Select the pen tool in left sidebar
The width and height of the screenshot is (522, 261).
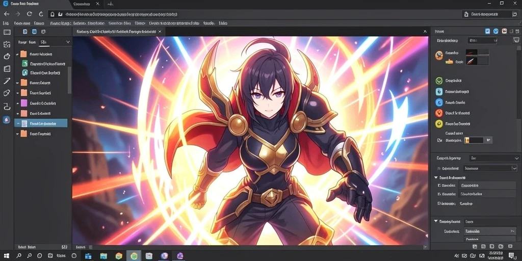(7, 81)
